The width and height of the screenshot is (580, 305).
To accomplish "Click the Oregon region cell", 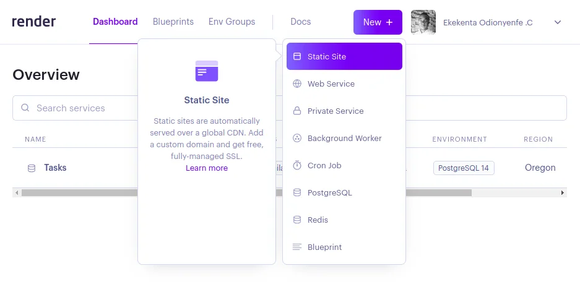I will point(540,168).
